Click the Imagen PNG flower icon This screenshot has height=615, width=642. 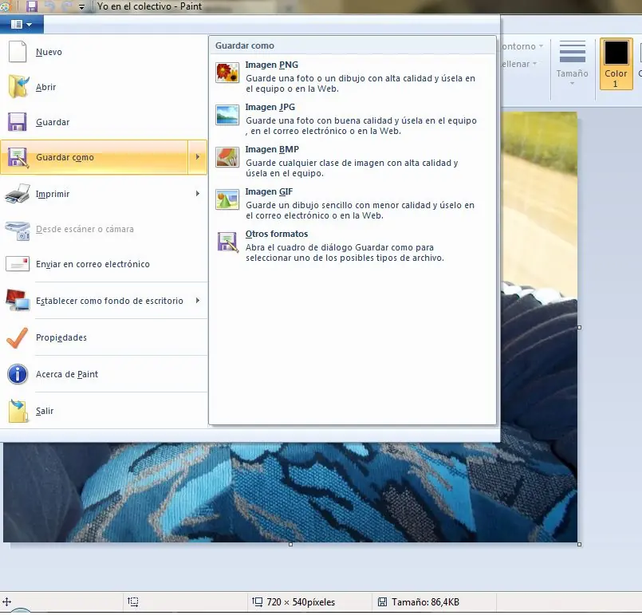point(227,73)
